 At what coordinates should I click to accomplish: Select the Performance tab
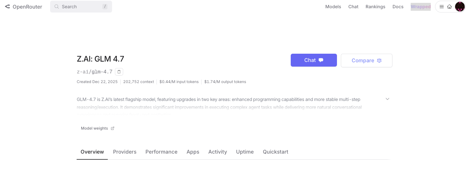click(161, 152)
